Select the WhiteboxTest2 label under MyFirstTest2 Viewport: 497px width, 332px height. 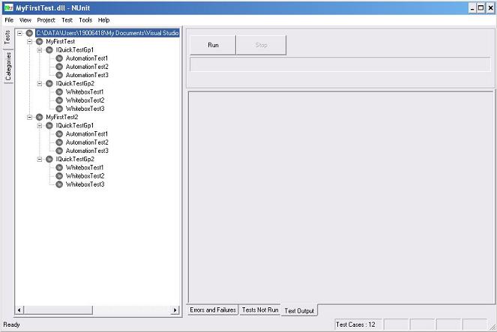click(85, 176)
